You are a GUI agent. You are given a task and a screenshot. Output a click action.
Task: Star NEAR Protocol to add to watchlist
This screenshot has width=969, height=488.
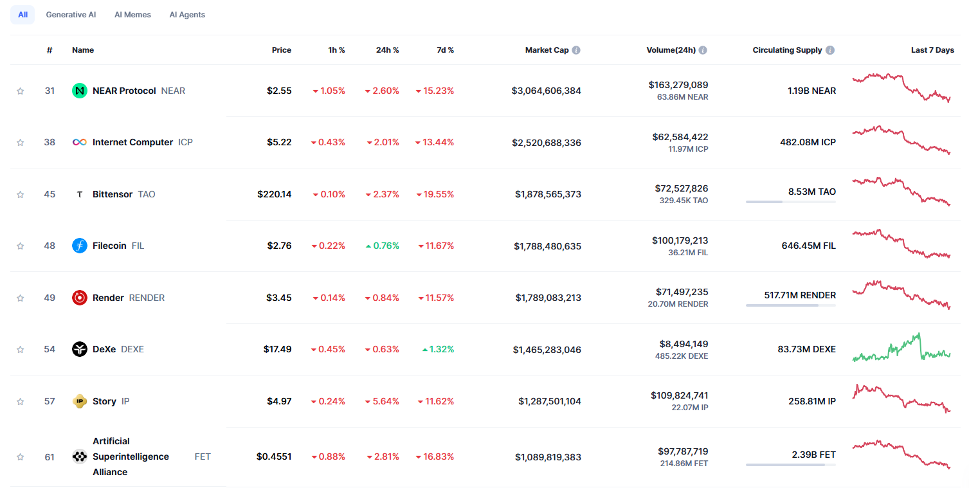[20, 91]
